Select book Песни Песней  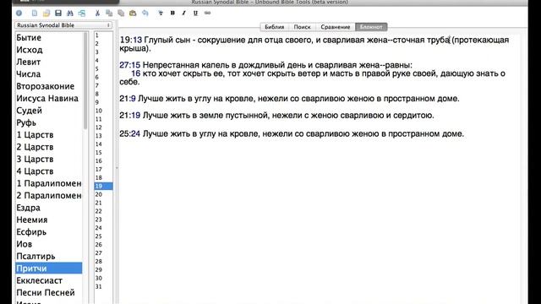click(49, 293)
